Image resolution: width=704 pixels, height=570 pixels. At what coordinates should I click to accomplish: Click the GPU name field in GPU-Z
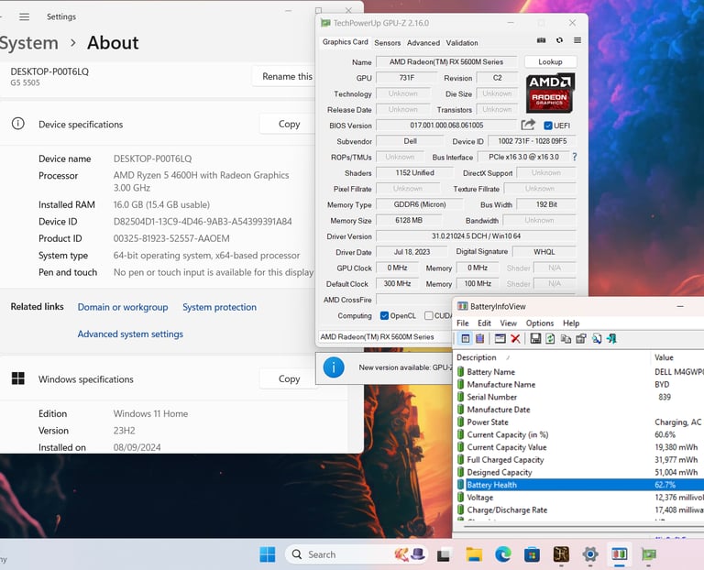(x=446, y=61)
